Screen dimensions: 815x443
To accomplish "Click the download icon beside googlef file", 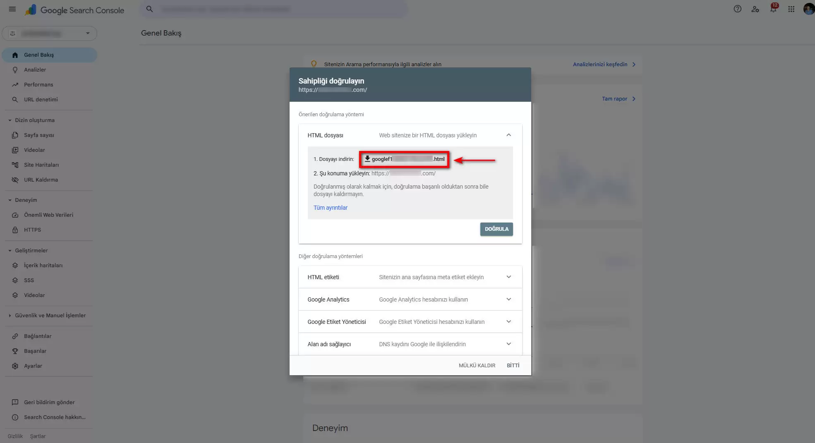I will (x=367, y=159).
